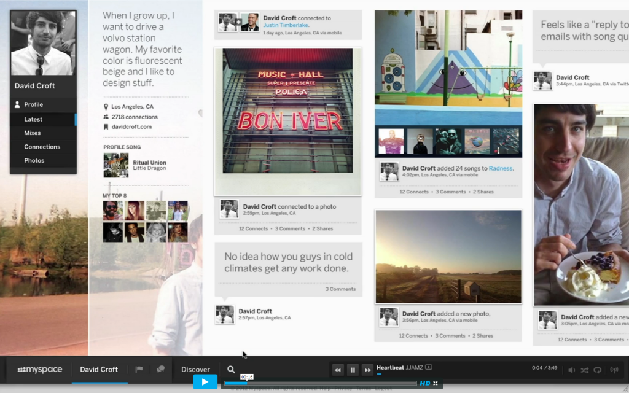629x393 pixels.
Task: Click the David Croft name under profile photo
Action: tap(35, 86)
